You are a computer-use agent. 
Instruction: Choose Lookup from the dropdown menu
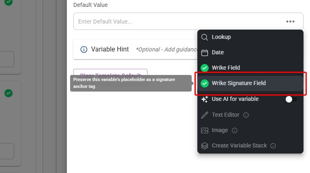click(221, 37)
